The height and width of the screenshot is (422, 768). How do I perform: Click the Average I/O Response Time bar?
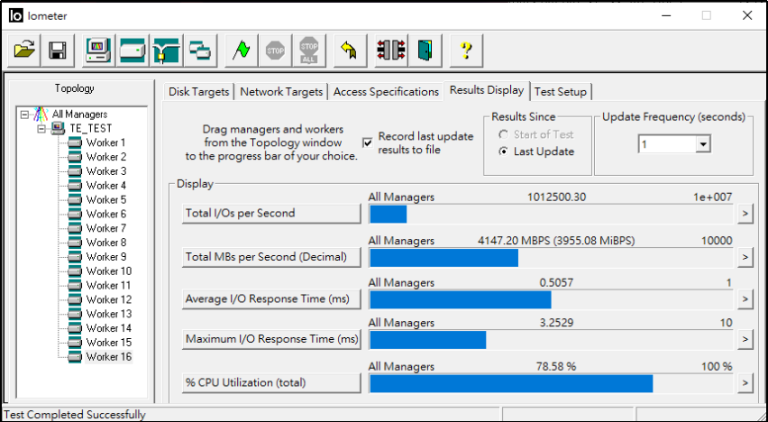coord(551,300)
